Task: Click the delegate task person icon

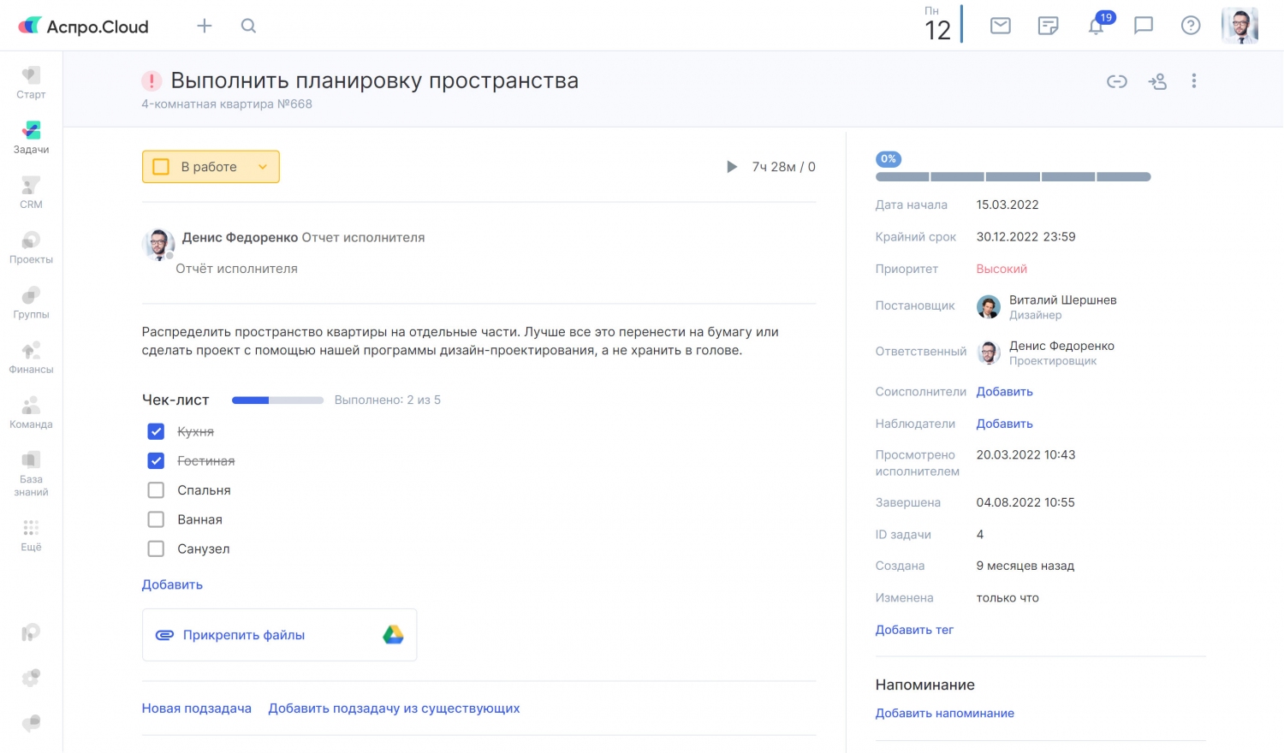Action: pyautogui.click(x=1157, y=81)
